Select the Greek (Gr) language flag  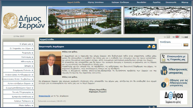click(168, 37)
